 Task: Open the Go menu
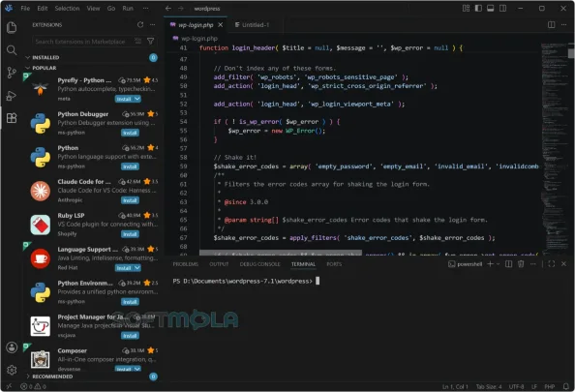pyautogui.click(x=111, y=8)
